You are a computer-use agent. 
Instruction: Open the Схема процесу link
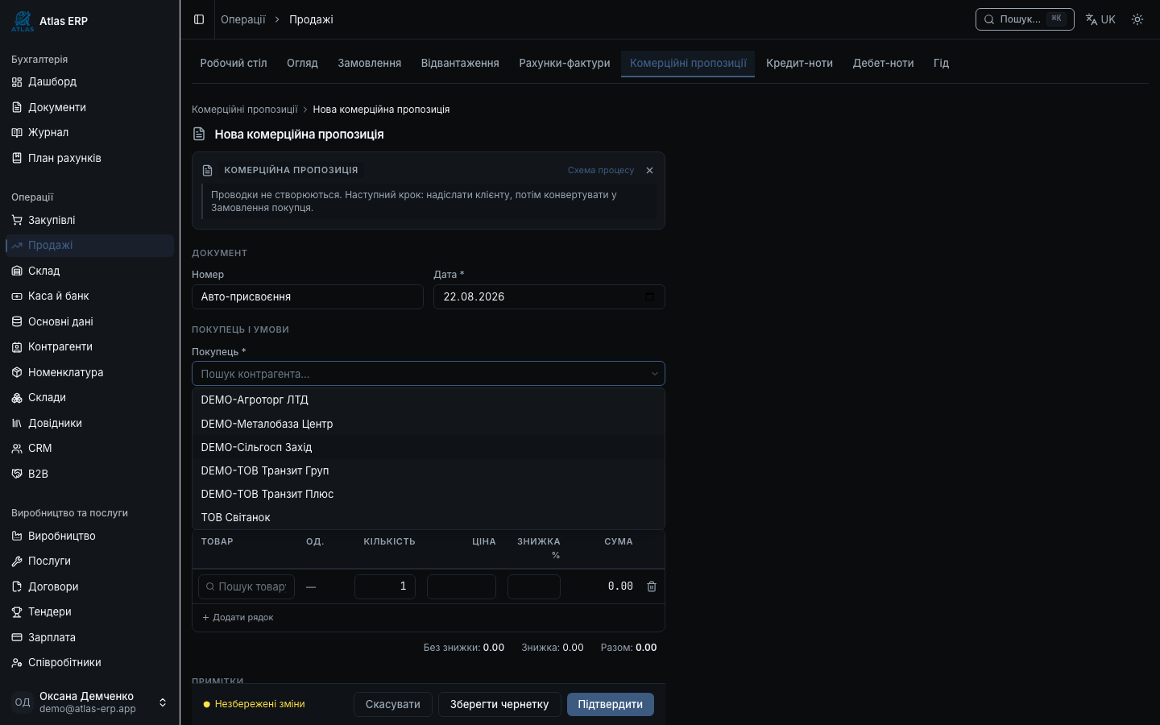pos(601,170)
